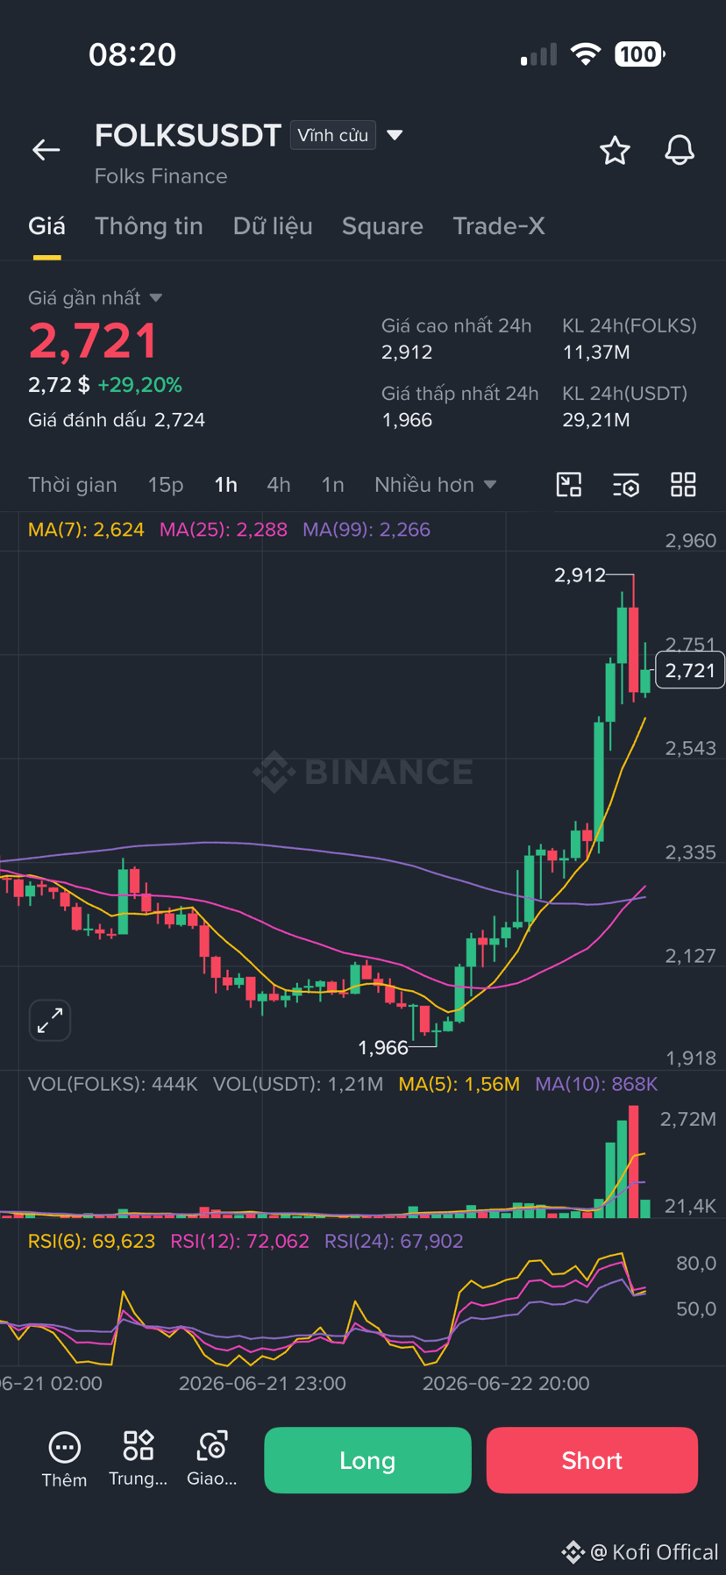
Task: Open the trading pair dropdown arrow
Action: point(395,135)
